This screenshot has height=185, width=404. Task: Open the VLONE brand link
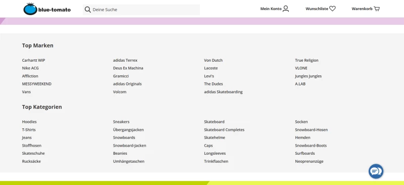(301, 68)
